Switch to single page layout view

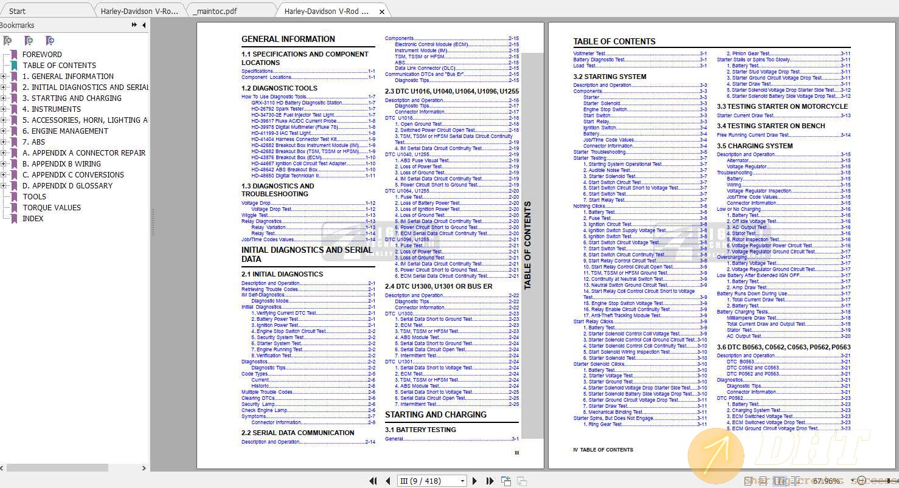(x=748, y=481)
